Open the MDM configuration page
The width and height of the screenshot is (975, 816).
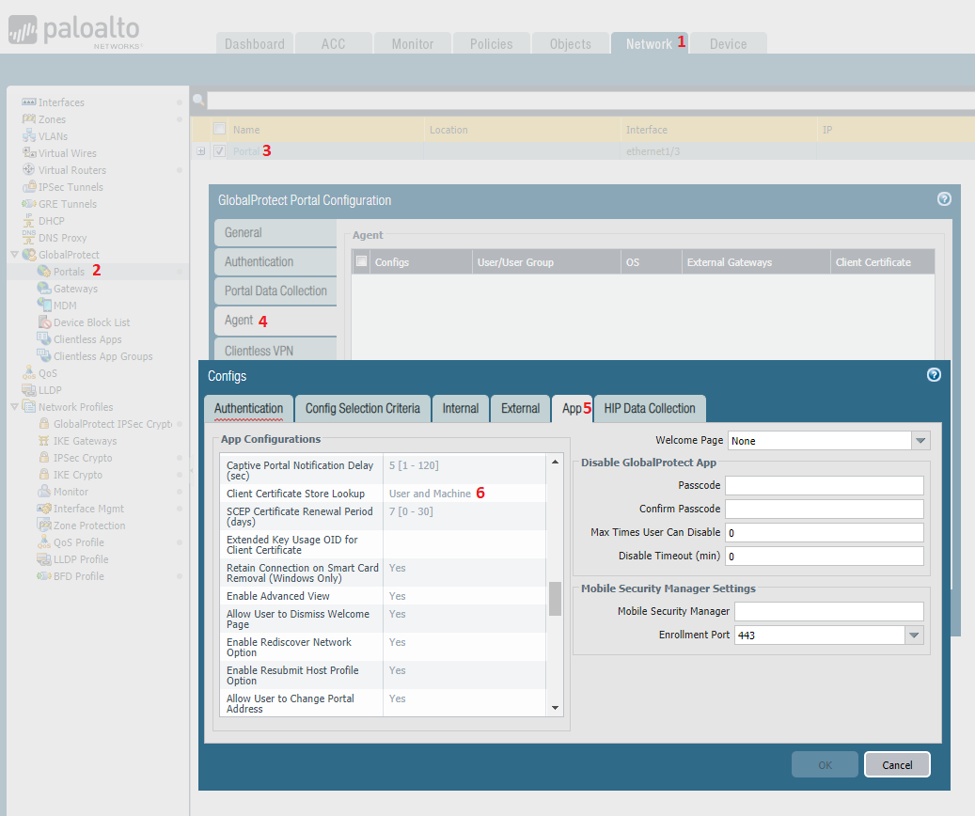pos(63,305)
